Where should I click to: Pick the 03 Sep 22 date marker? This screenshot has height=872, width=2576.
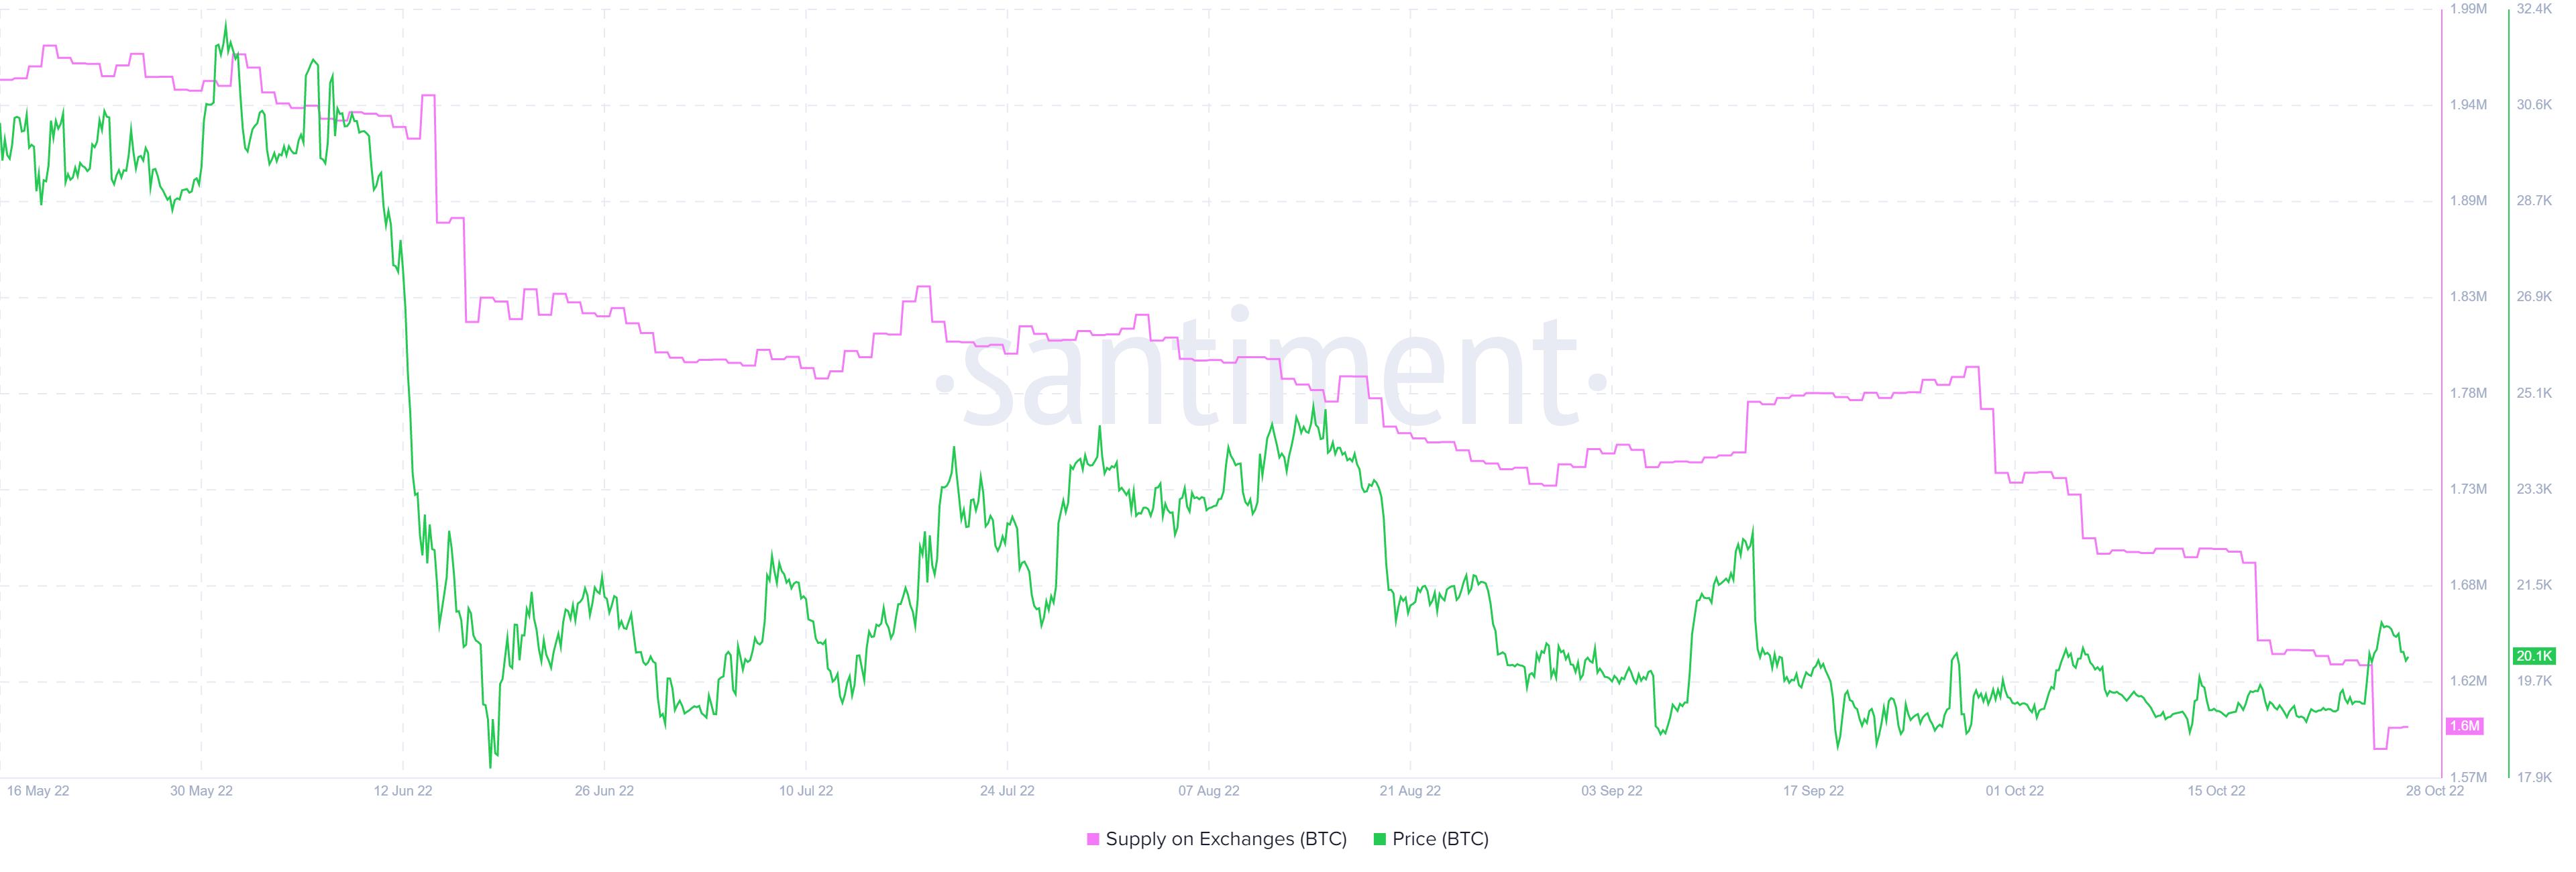(x=1611, y=791)
